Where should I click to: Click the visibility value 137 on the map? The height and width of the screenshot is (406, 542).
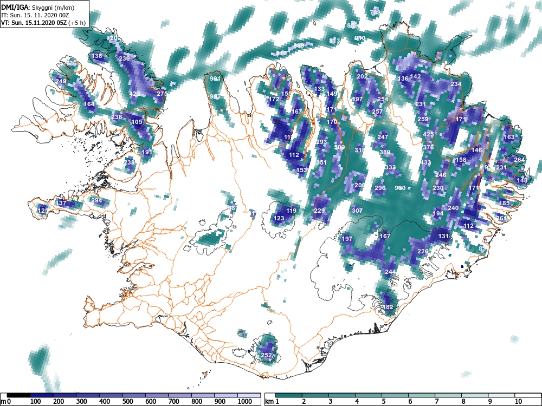[61, 203]
